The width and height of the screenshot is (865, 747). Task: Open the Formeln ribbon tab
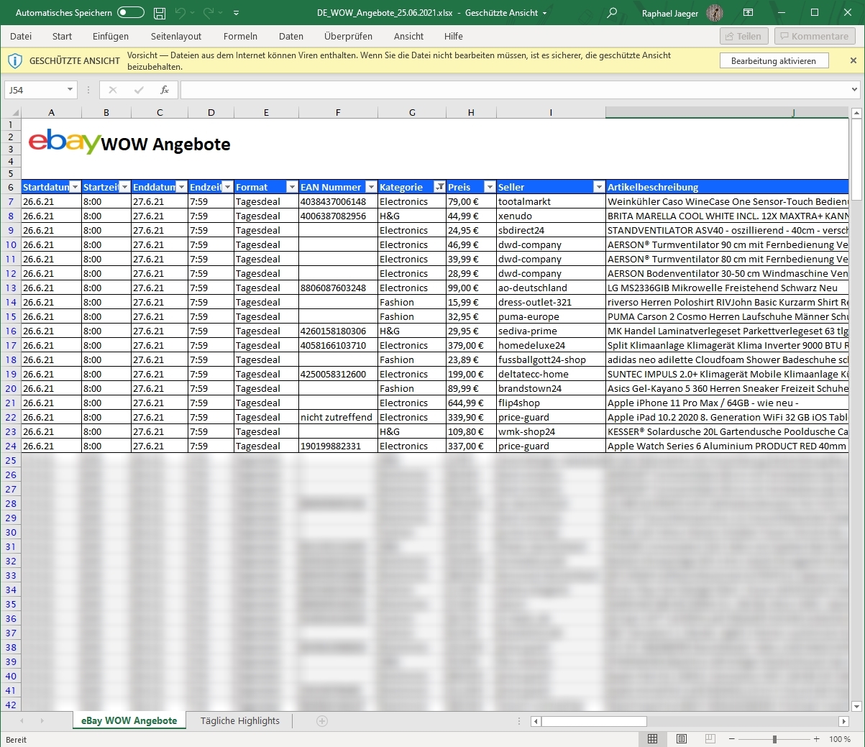(240, 36)
